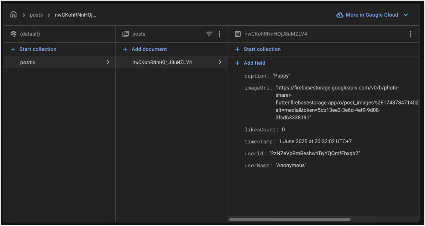Open the posts breadcrumb link
425x226 pixels.
36,15
